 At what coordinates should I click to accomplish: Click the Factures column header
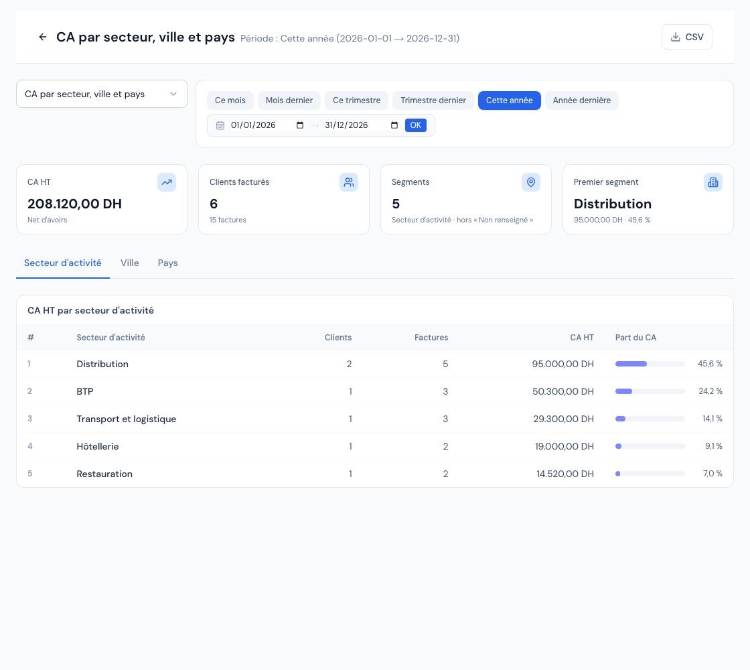[x=431, y=338]
